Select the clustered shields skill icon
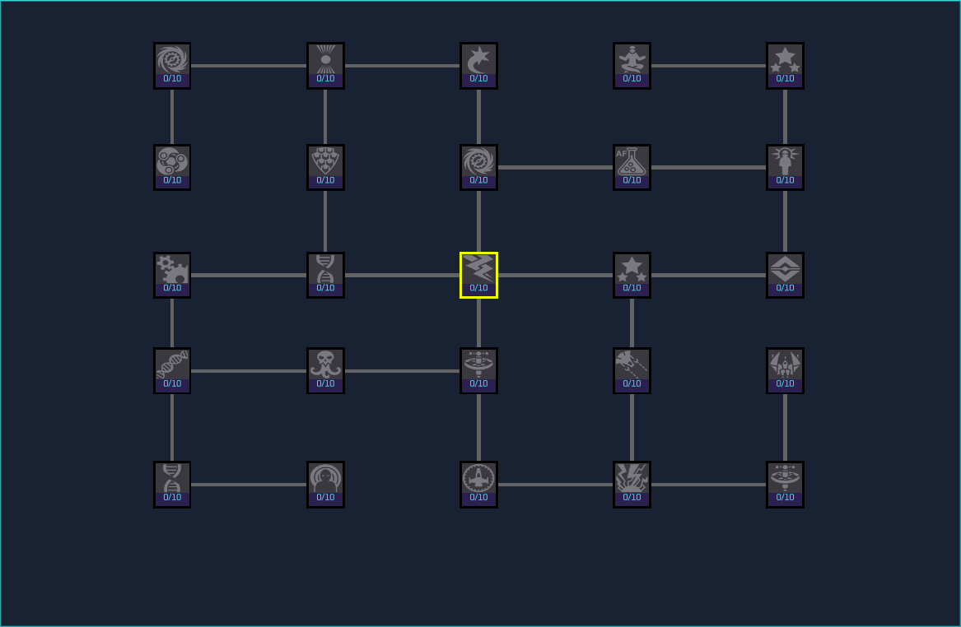Viewport: 961px width, 627px height. tap(325, 168)
